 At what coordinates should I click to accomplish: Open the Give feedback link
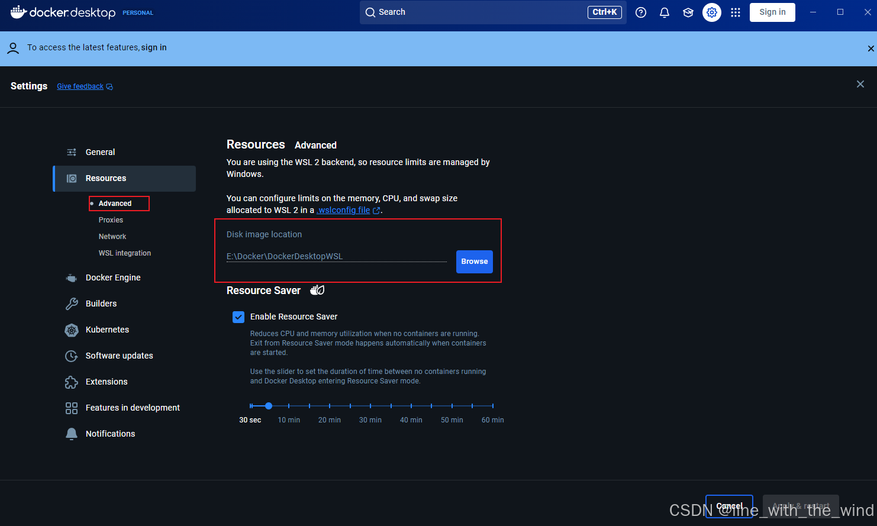(x=80, y=86)
